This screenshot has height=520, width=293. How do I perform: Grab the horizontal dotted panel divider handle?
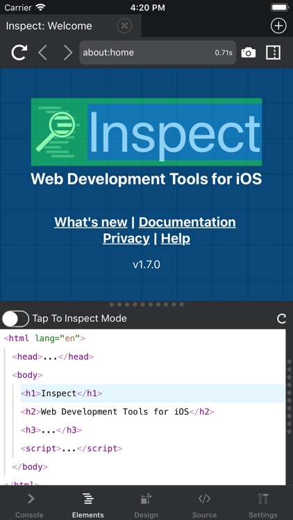146,304
